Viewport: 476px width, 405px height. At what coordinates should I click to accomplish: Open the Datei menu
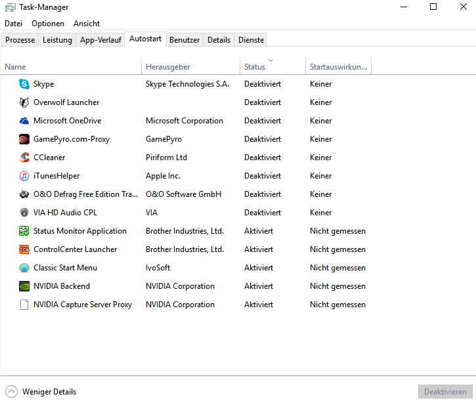pyautogui.click(x=13, y=24)
